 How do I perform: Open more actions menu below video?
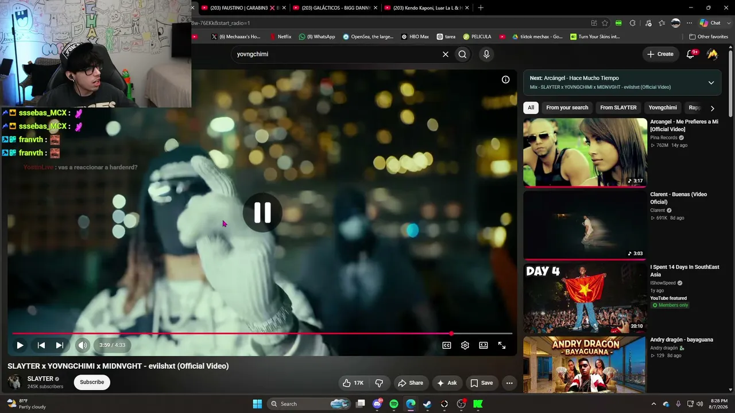tap(509, 383)
